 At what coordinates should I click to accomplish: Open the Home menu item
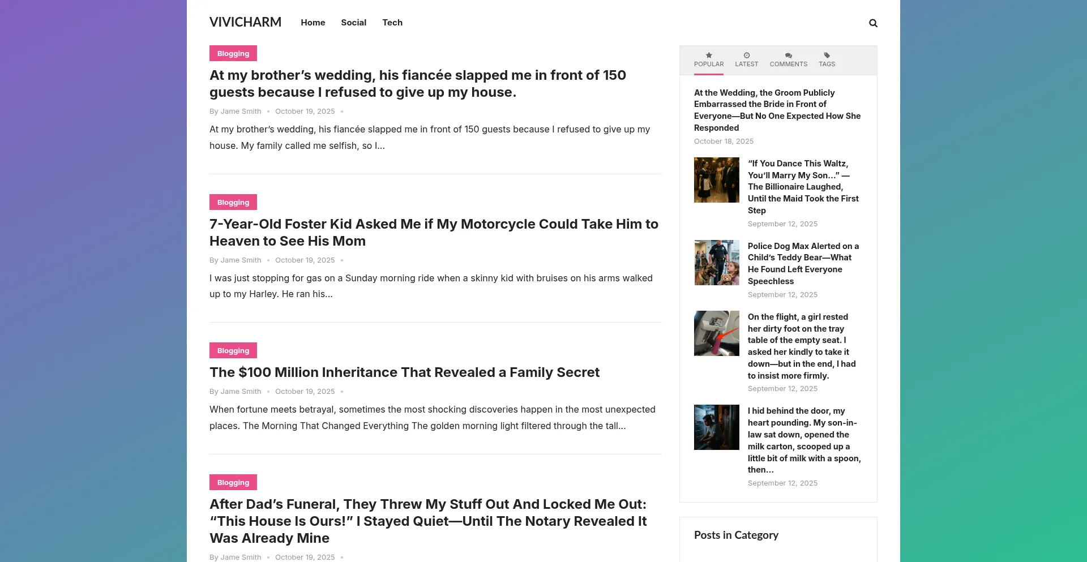(313, 23)
